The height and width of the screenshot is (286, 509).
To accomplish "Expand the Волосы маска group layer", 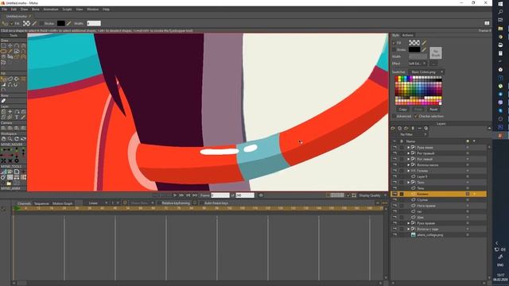I will pyautogui.click(x=408, y=164).
